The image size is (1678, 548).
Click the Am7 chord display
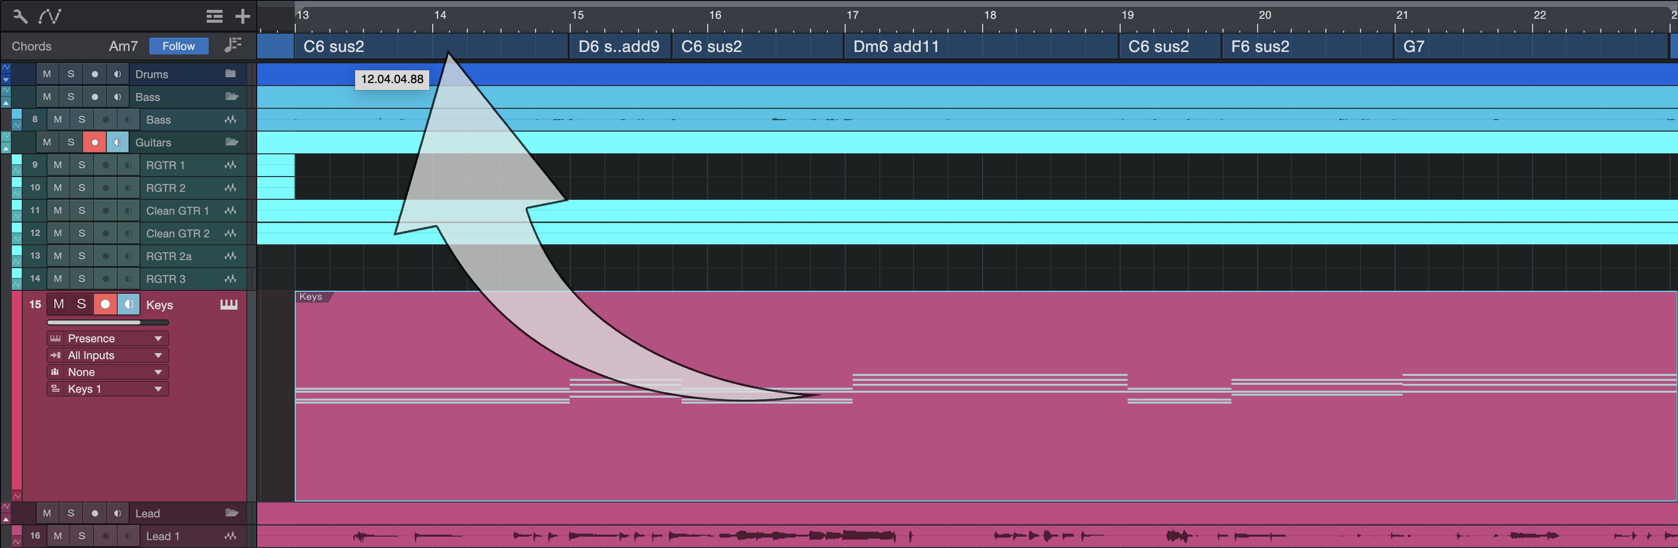[123, 46]
